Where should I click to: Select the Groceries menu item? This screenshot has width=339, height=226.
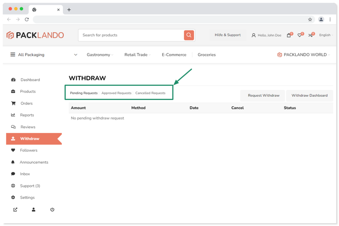tap(206, 55)
